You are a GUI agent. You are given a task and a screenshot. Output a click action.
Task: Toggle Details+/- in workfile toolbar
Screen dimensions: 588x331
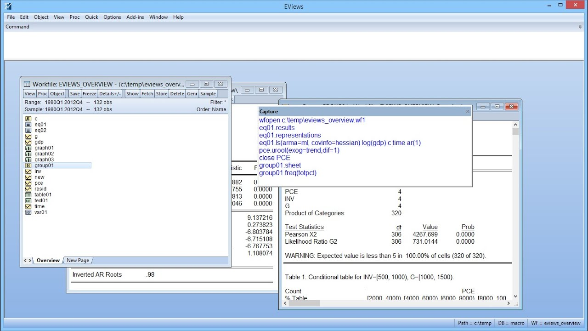110,94
